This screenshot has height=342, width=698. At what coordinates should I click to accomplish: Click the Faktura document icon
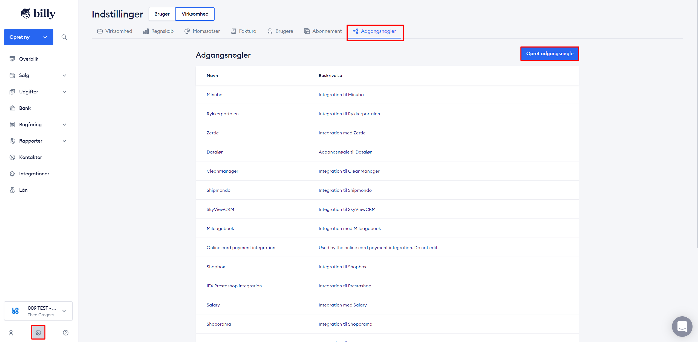click(233, 31)
